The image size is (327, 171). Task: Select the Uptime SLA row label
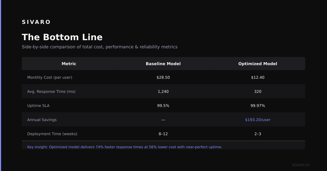pyautogui.click(x=38, y=106)
